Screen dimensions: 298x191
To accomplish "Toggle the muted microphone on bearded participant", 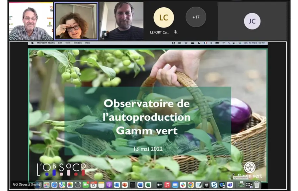I will (x=105, y=34).
